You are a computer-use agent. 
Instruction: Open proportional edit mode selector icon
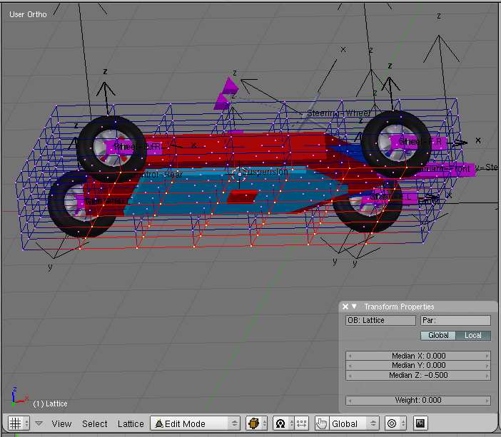tap(395, 423)
